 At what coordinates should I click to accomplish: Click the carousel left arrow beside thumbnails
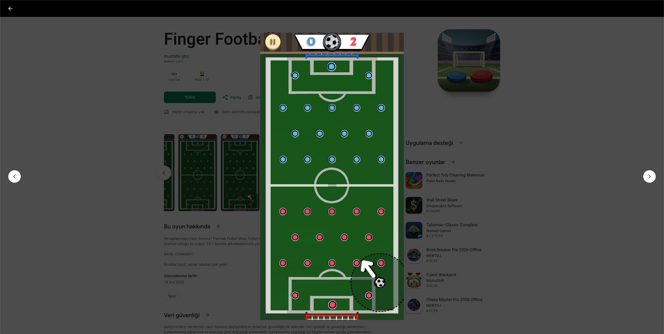click(x=164, y=173)
